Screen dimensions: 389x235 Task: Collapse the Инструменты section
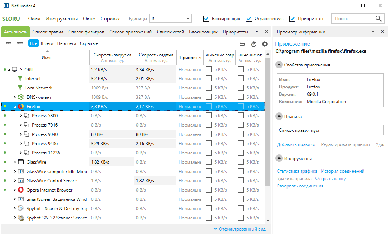(279, 159)
